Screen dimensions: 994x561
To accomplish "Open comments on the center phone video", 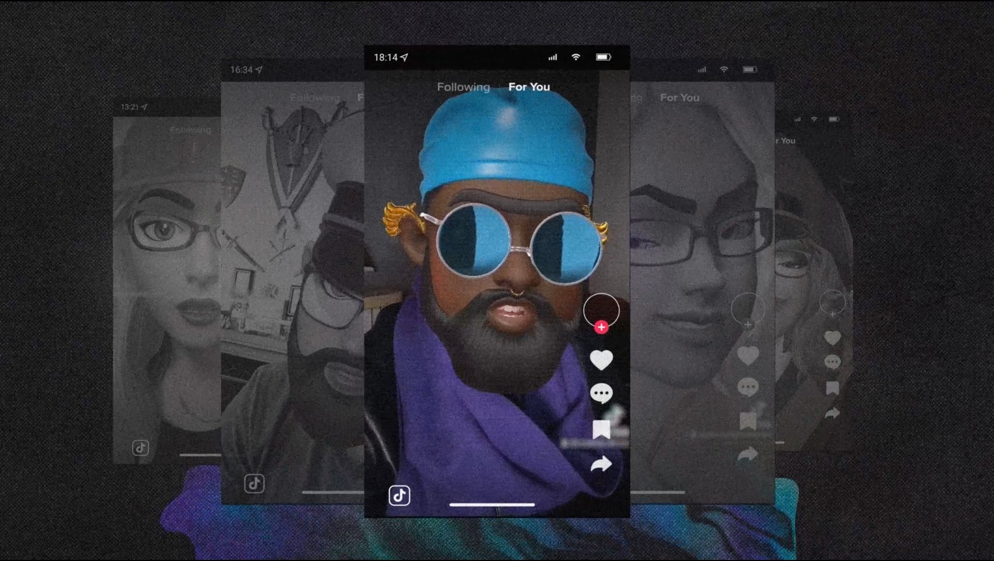I will coord(601,394).
